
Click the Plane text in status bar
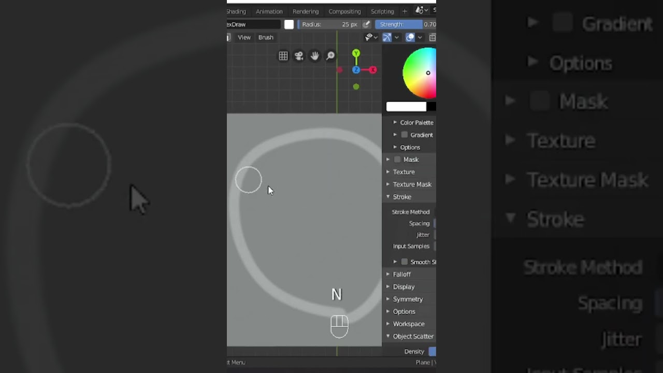(x=423, y=363)
